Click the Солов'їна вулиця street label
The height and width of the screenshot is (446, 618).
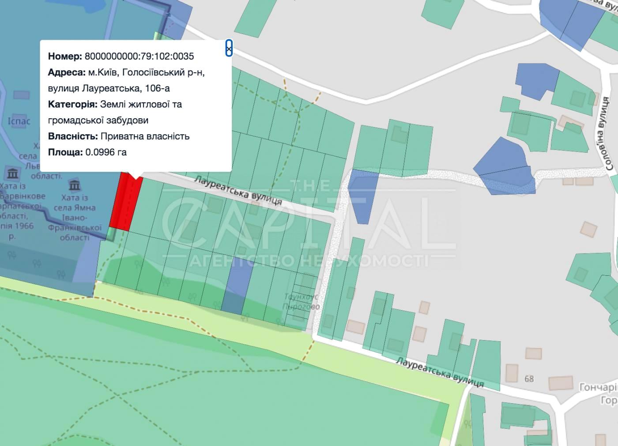608,135
